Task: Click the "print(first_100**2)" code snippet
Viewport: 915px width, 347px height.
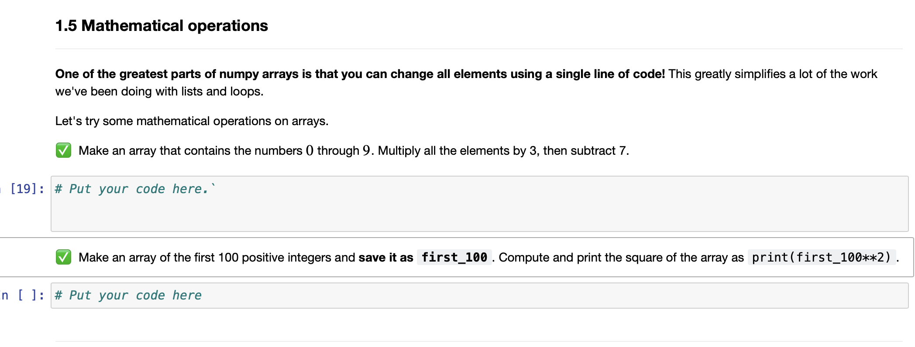Action: click(x=821, y=258)
